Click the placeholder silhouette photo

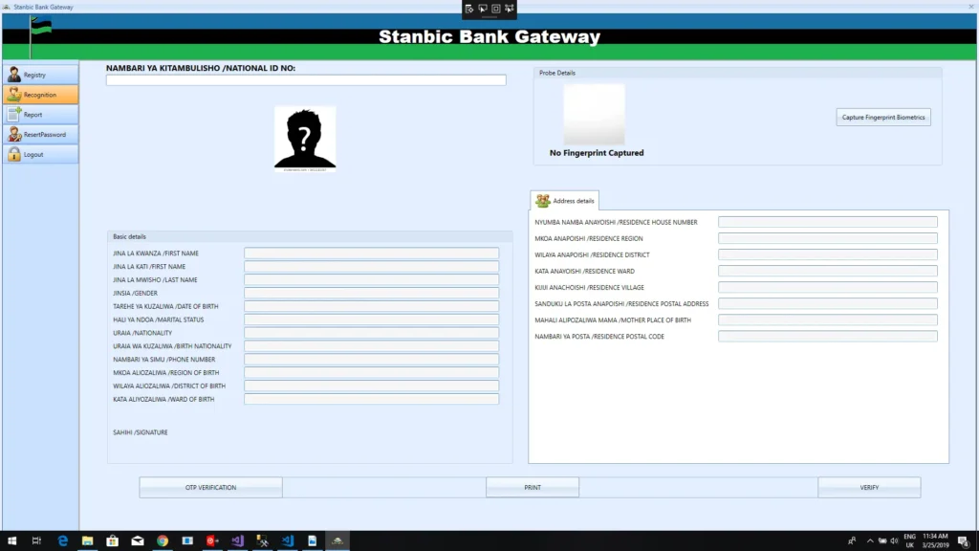[x=305, y=139]
